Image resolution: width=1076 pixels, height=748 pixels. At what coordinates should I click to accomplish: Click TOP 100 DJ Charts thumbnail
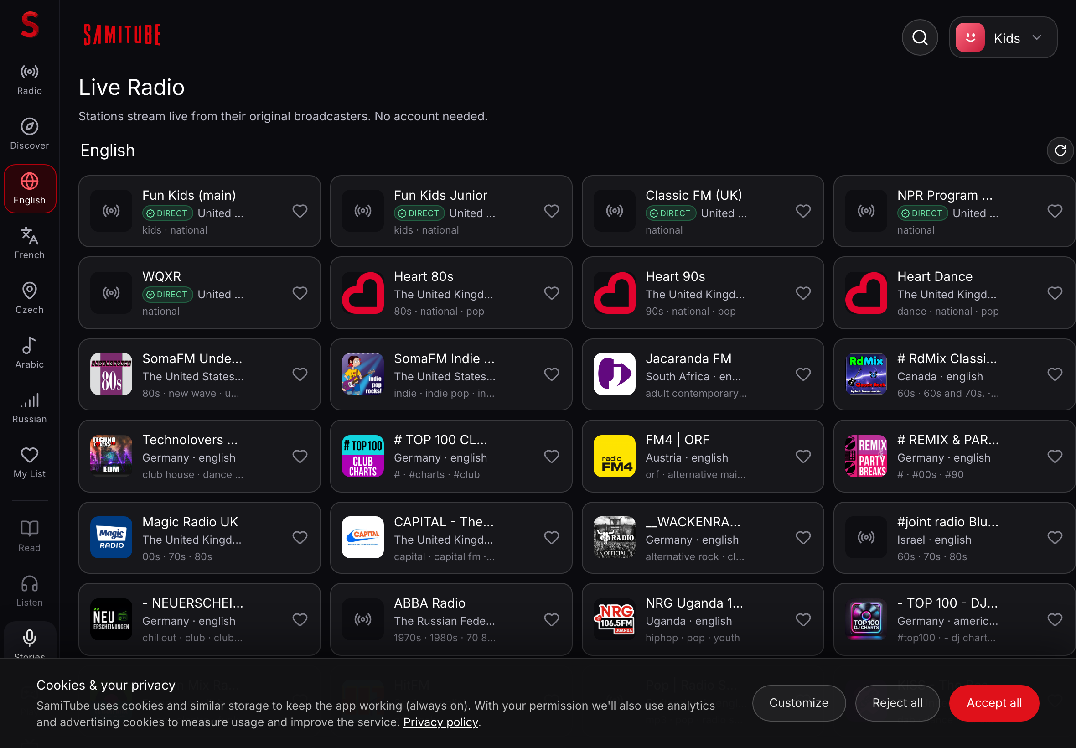866,619
